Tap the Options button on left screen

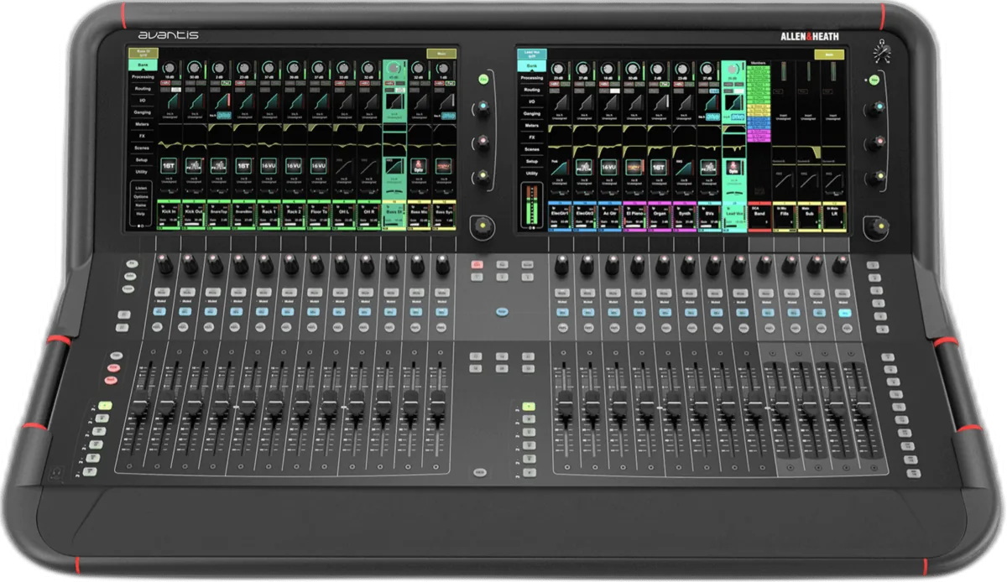(142, 198)
